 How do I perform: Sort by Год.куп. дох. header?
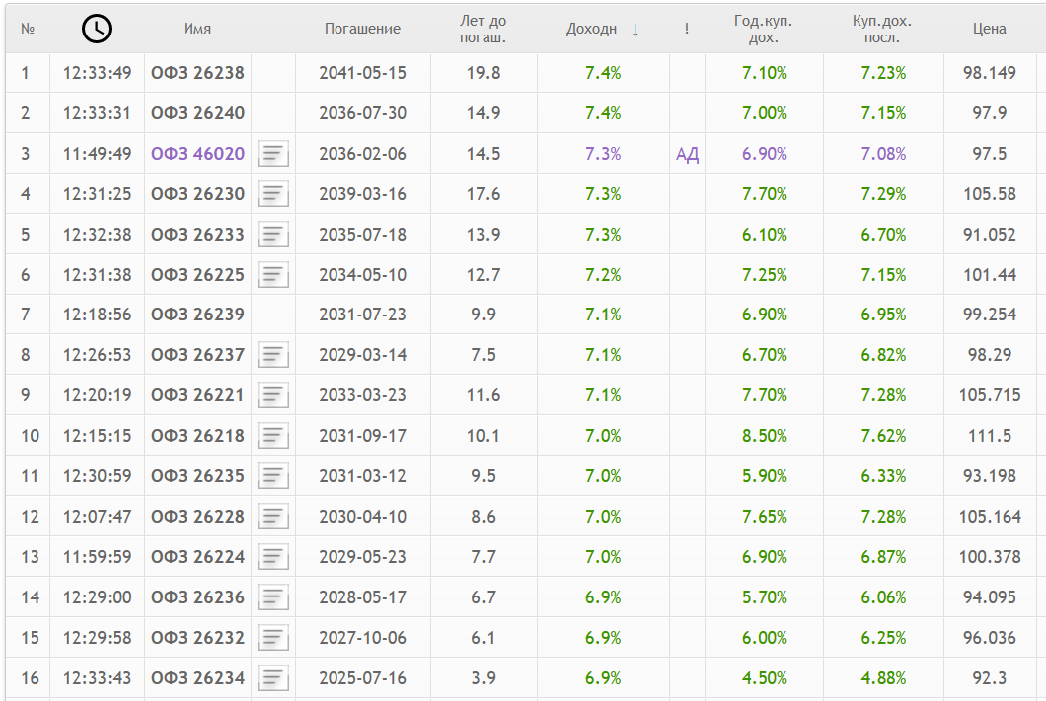tap(763, 29)
